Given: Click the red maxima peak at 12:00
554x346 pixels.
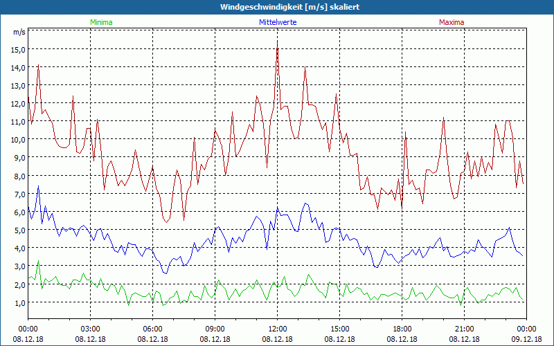Looking at the screenshot, I should point(278,42).
